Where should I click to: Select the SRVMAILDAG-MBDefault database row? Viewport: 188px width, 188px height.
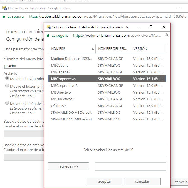pos(107,119)
